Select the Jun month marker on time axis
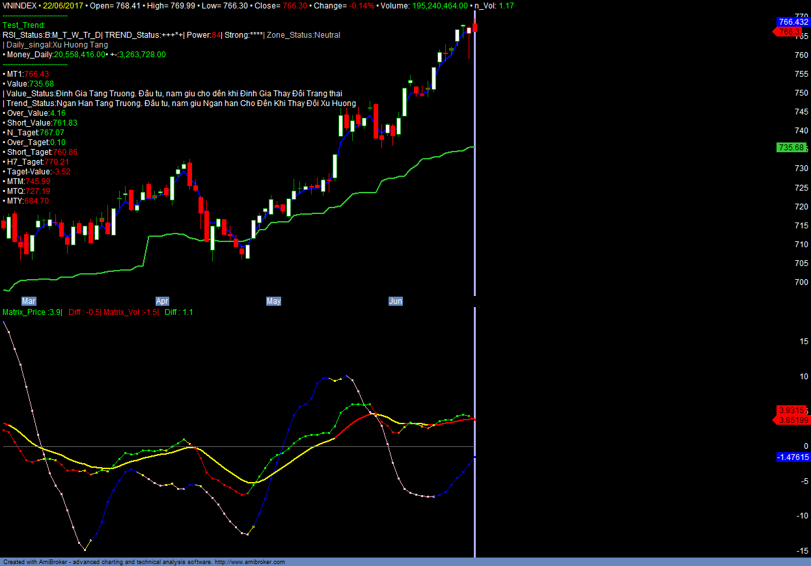811x566 pixels. 395,301
